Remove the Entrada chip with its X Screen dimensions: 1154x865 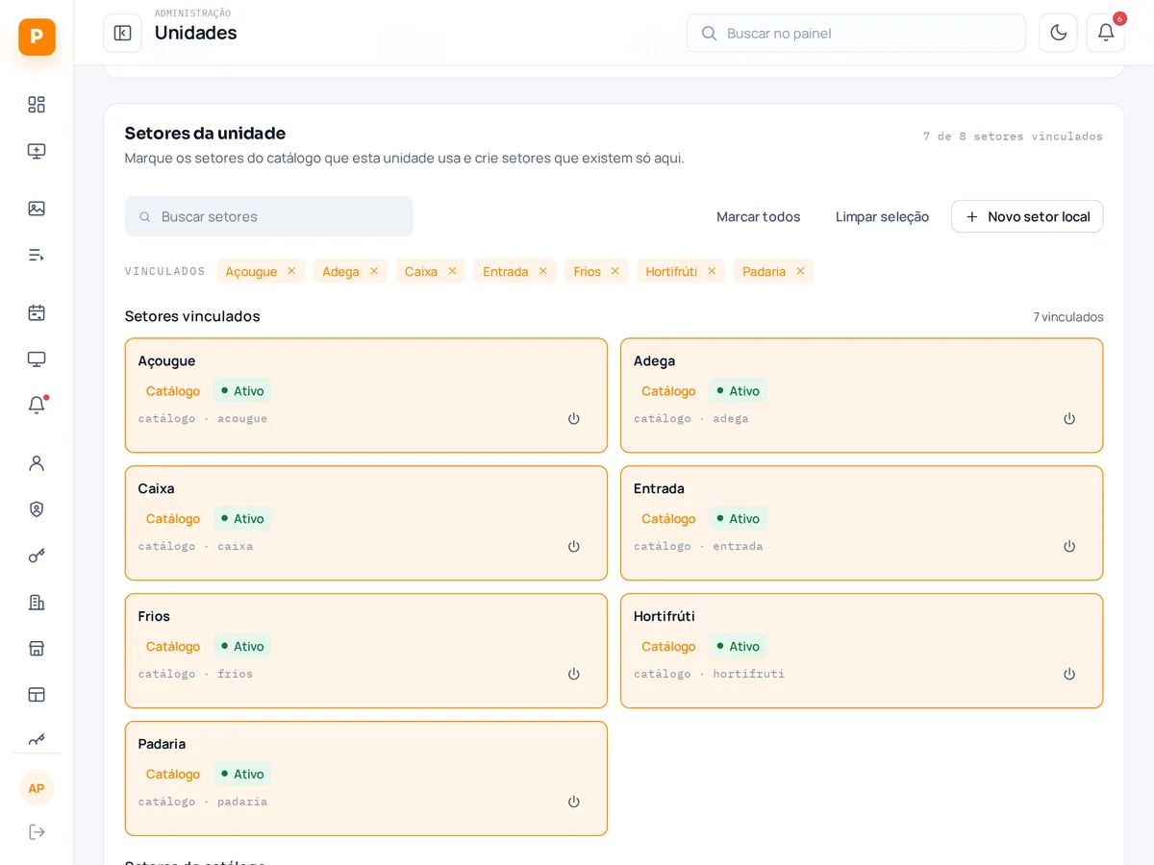click(542, 271)
